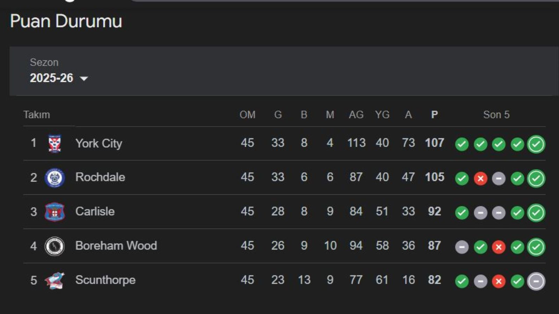Viewport: 559px width, 314px height.
Task: Click Rochdale's red loss result icon
Action: pos(480,179)
